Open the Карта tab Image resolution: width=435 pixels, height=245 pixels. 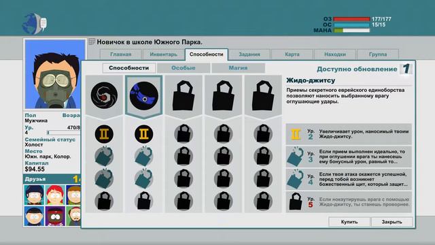pos(292,54)
